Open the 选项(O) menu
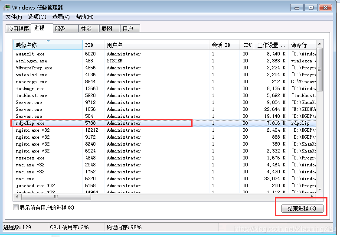Viewport: 340px width, 237px height. coord(37,16)
